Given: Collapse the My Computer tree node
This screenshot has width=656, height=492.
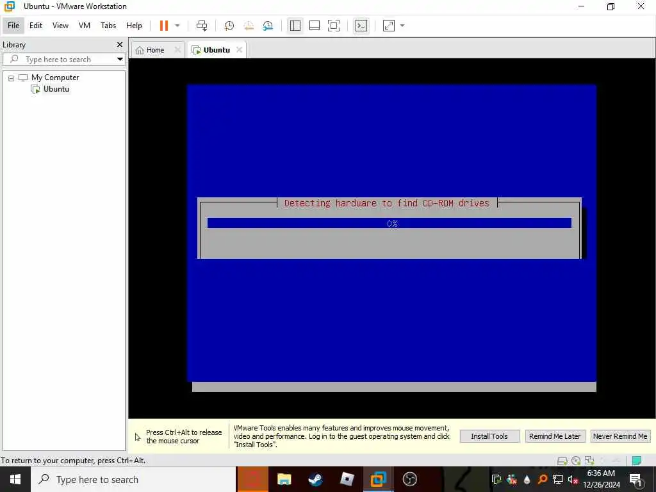Looking at the screenshot, I should click(12, 78).
